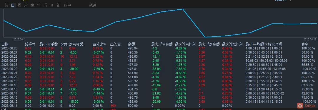Click profit value -39.09
The height and width of the screenshot is (110, 318).
(x=74, y=69)
